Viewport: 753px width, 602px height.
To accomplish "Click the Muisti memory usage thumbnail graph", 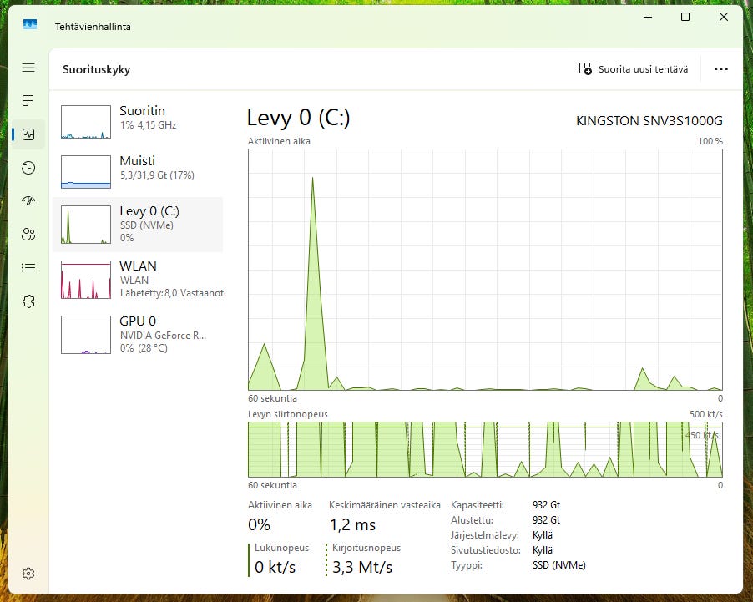I will tap(86, 172).
